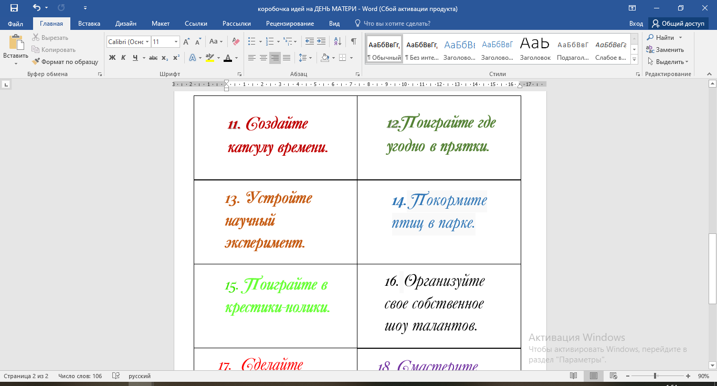Click the Copy (Копировать) button
This screenshot has width=717, height=386.
(54, 50)
